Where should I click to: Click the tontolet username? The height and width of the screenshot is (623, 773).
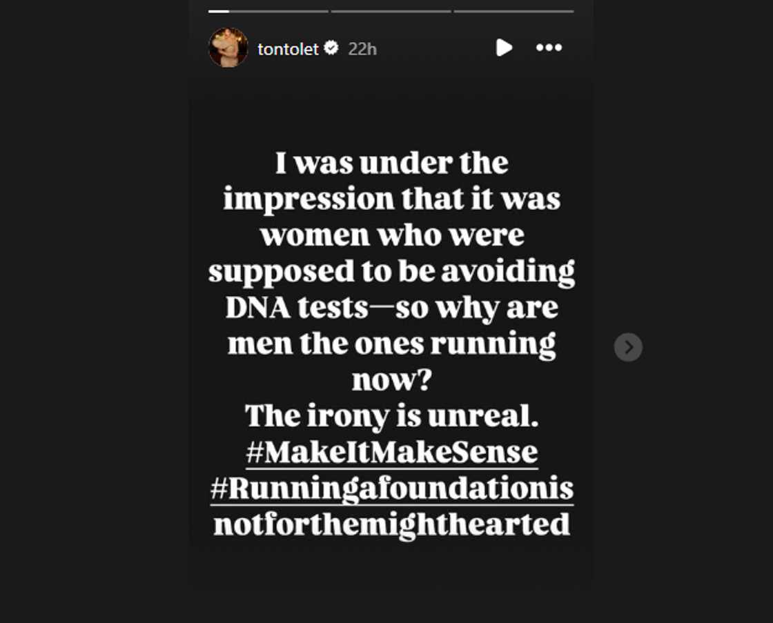click(x=288, y=48)
